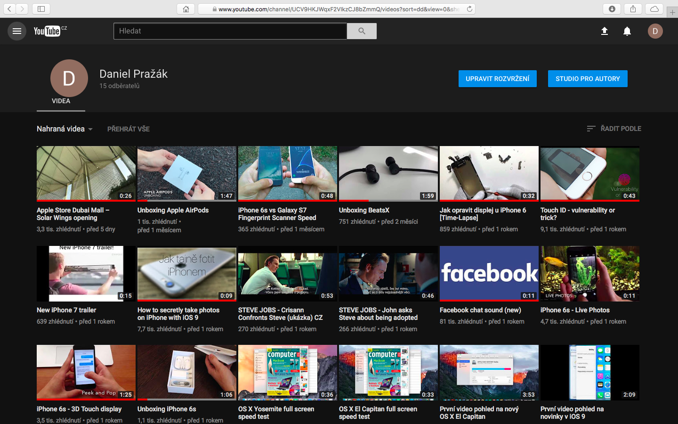The image size is (678, 424).
Task: Click Upravit rozvržení button
Action: [498, 79]
